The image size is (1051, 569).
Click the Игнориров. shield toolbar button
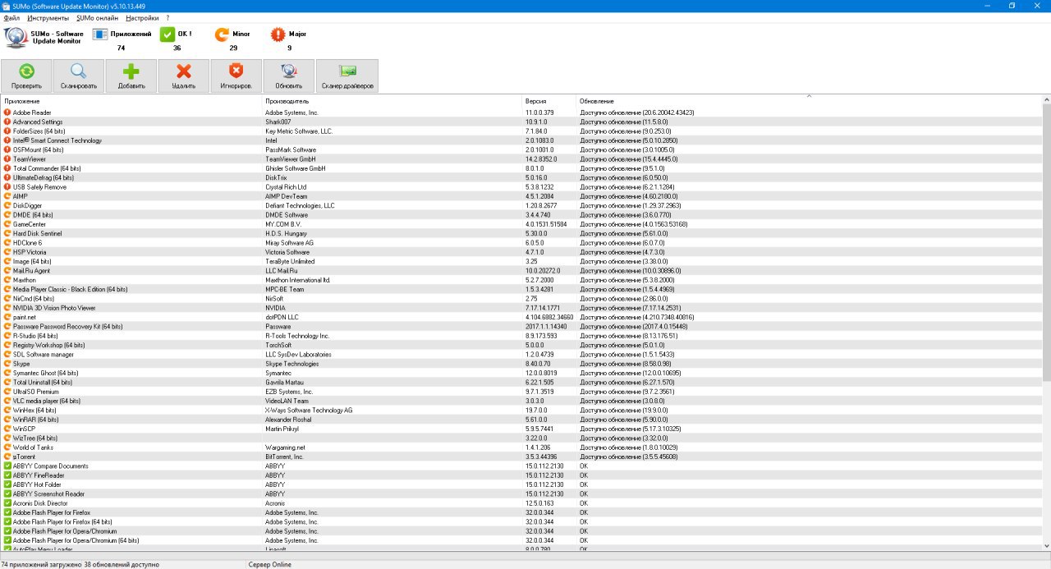(236, 76)
